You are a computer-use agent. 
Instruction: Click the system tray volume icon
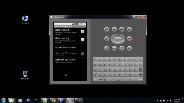pyautogui.click(x=170, y=100)
